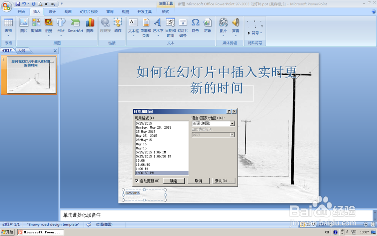This screenshot has width=377, height=236.
Task: Click "Snowy road design template" in status bar
Action: point(53,224)
